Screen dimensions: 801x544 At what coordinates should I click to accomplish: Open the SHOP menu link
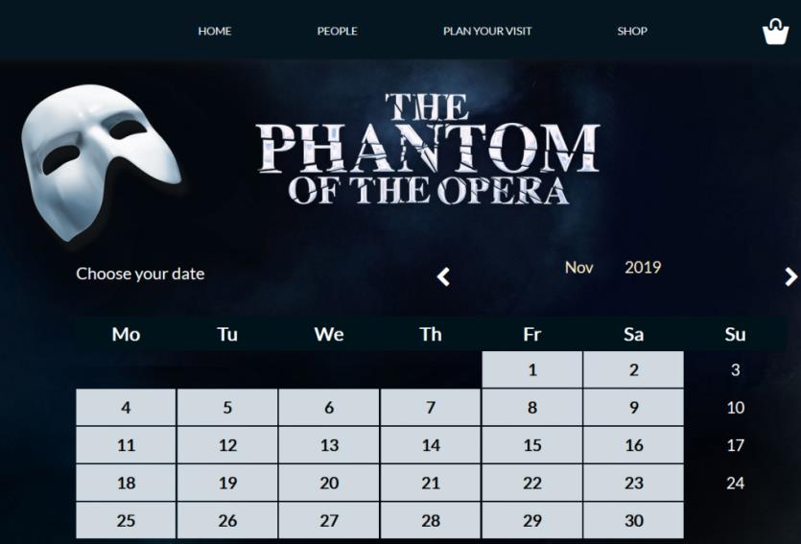(632, 31)
